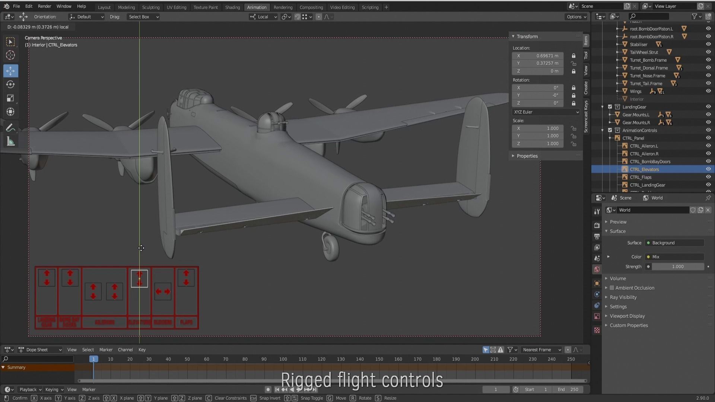Hide CTRL_Elevators with its eye icon
715x402 pixels.
pos(708,169)
